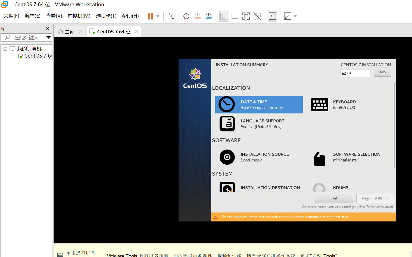The image size is (412, 257).
Task: Open the 选项卡(T) menu
Action: (106, 16)
